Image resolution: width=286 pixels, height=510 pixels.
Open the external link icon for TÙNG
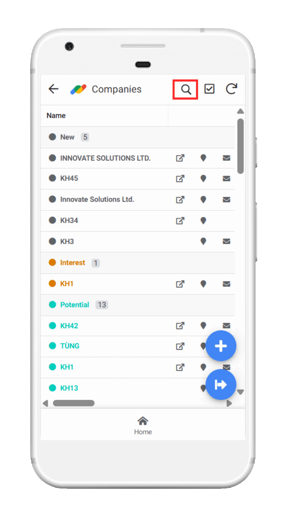click(x=180, y=346)
